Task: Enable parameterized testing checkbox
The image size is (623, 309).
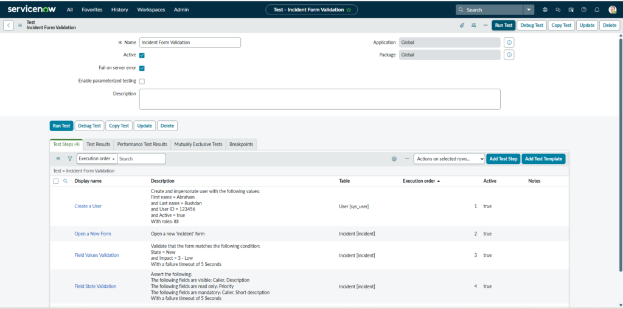Action: point(142,81)
